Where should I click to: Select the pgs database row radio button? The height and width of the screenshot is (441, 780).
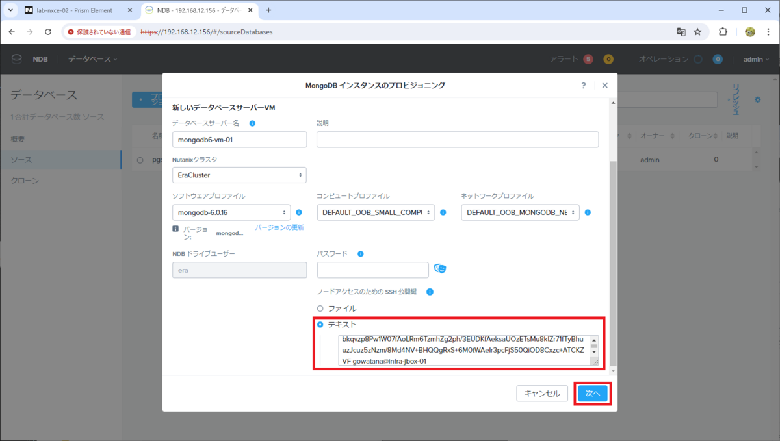pyautogui.click(x=140, y=160)
